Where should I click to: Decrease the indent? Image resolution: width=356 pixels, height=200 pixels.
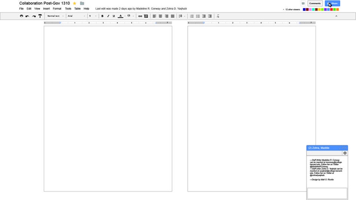(204, 16)
